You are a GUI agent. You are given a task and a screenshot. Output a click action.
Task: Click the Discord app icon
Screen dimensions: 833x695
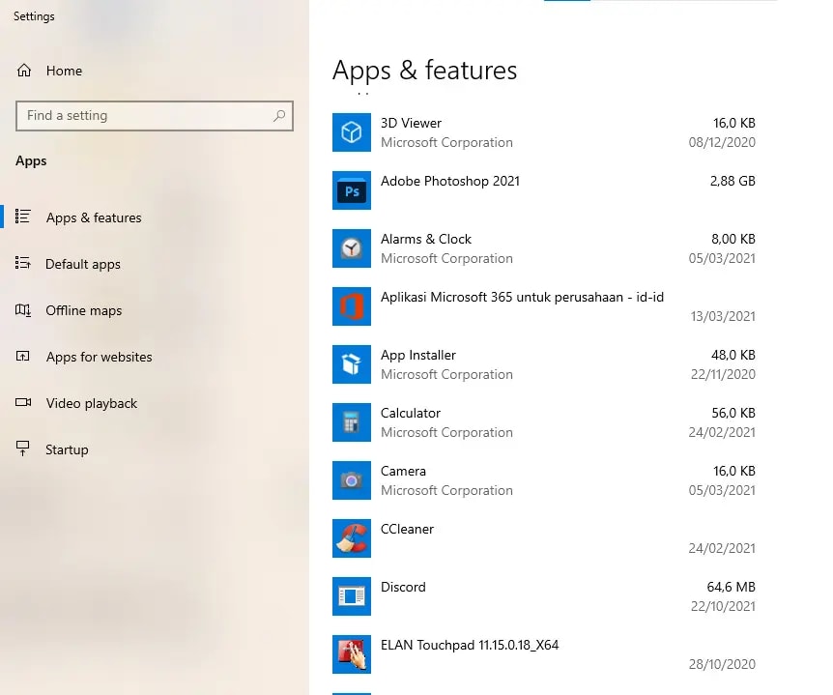click(352, 596)
